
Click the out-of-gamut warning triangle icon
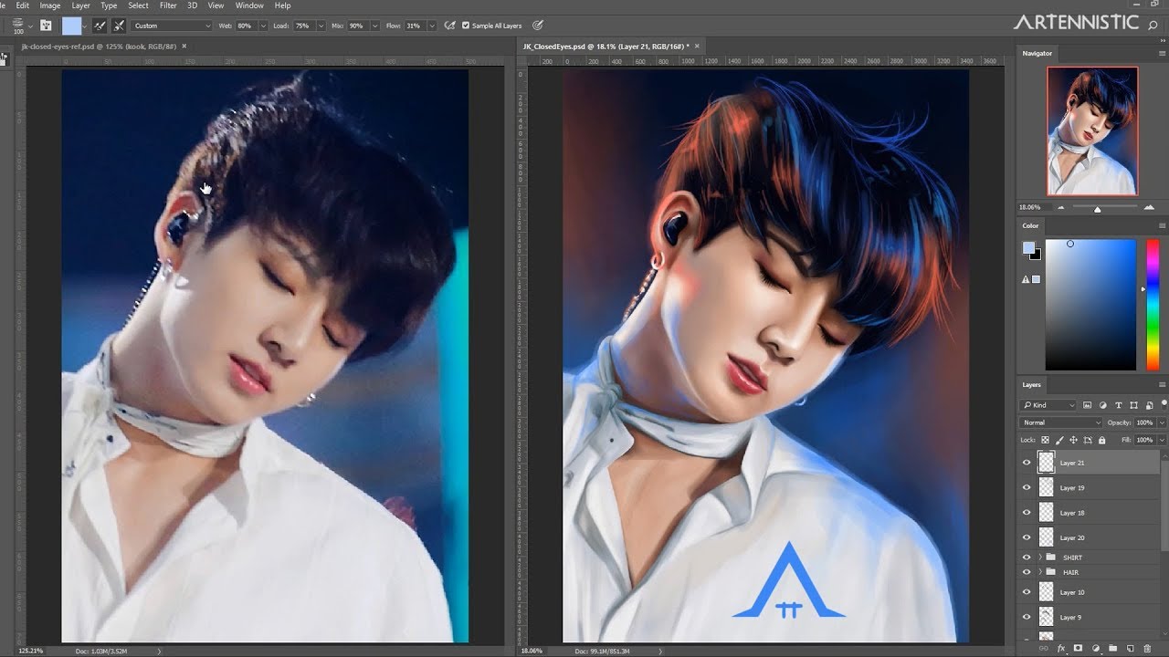point(1027,279)
